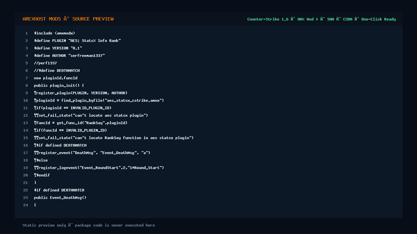Select the public Event_DeathMsg() line
Image resolution: width=417 pixels, height=234 pixels.
(x=60, y=198)
